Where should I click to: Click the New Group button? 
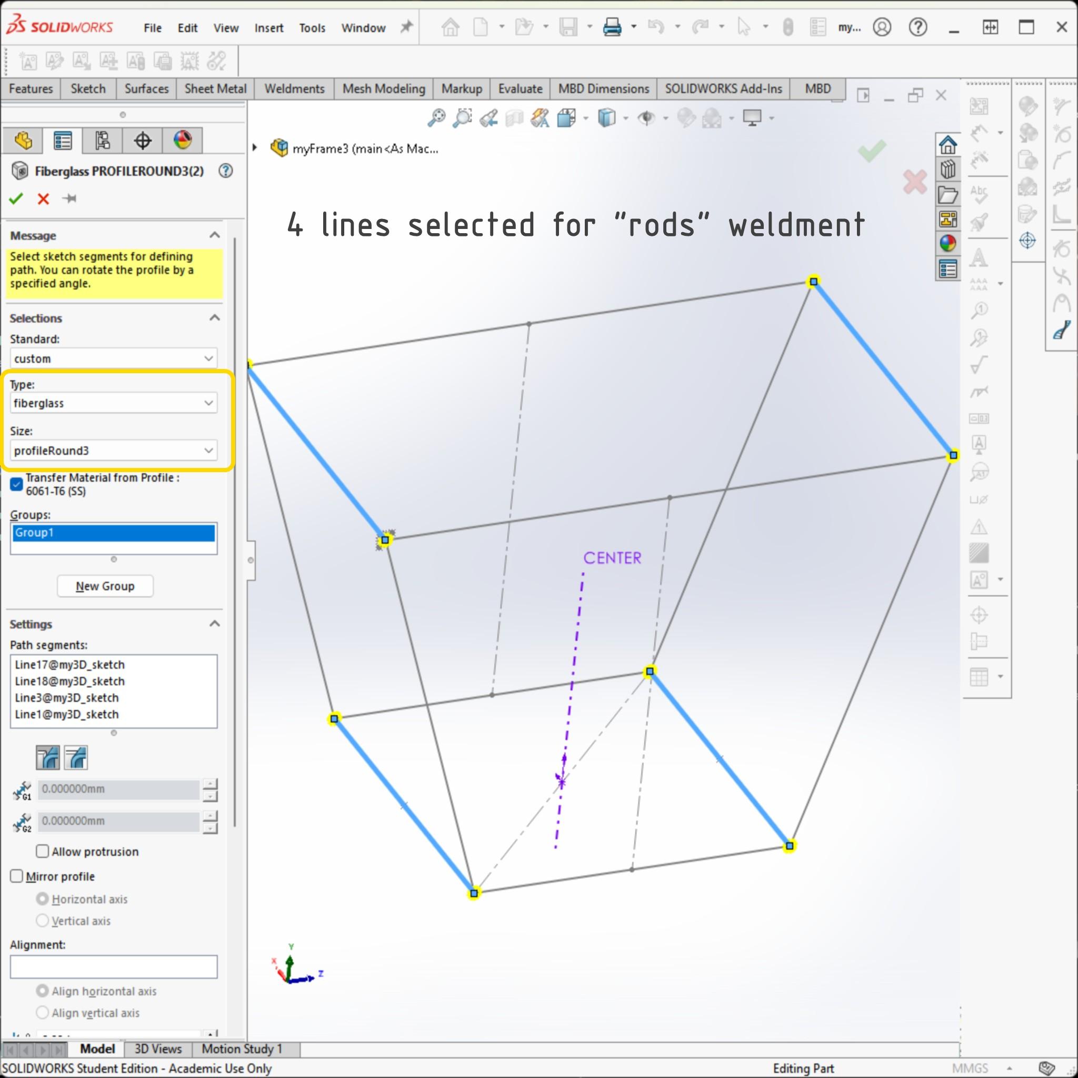[105, 586]
